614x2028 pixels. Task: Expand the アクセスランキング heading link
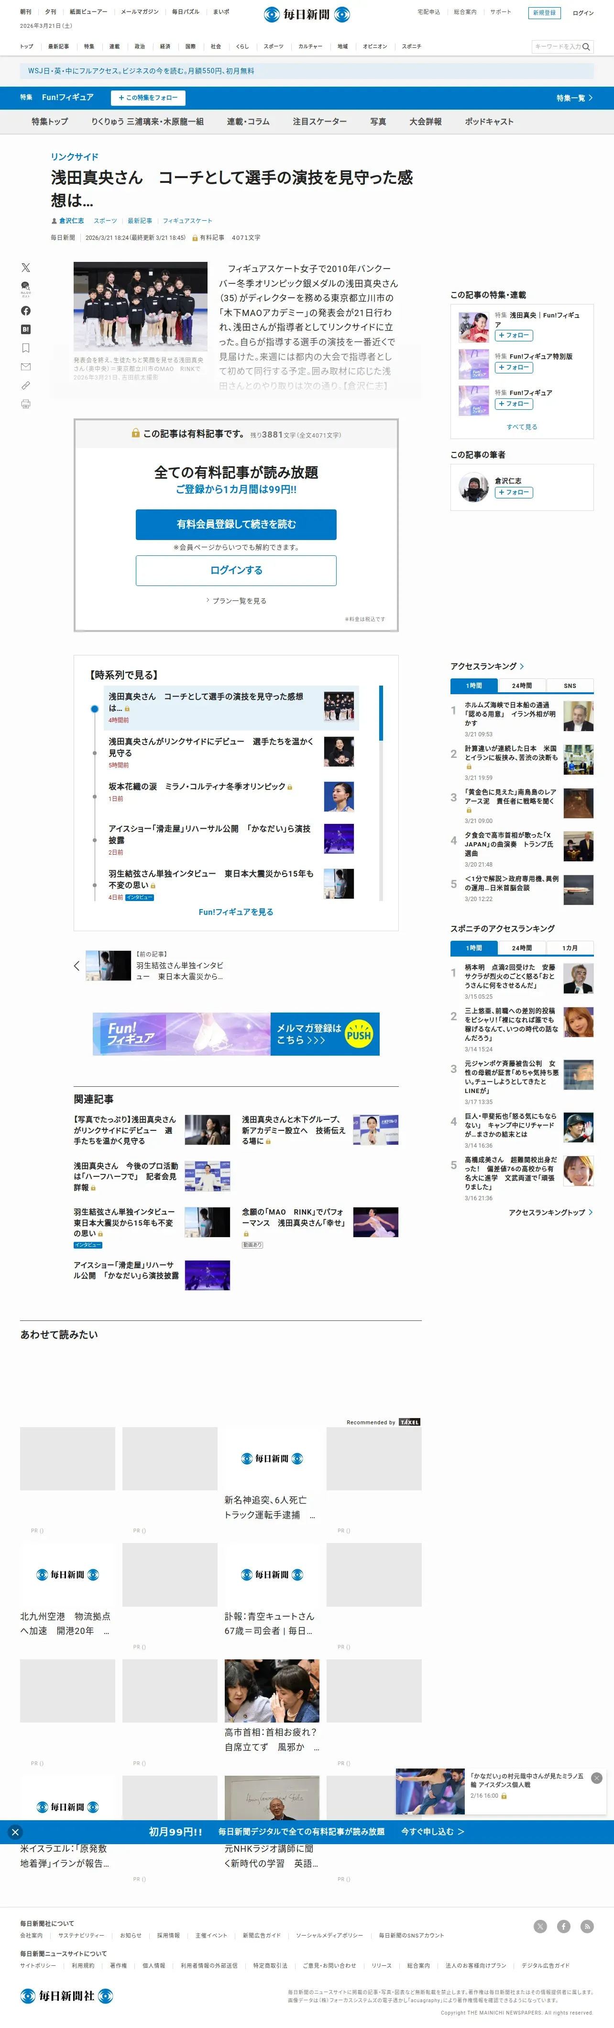pyautogui.click(x=487, y=666)
